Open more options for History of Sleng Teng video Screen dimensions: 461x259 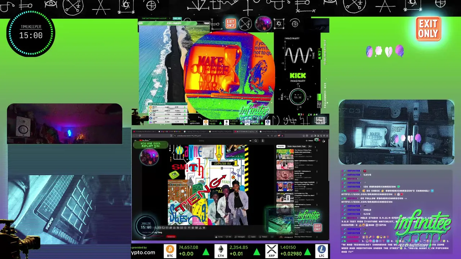pos(317,150)
